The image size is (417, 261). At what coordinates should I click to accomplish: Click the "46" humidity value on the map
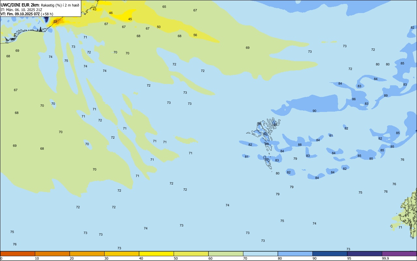click(x=111, y=13)
